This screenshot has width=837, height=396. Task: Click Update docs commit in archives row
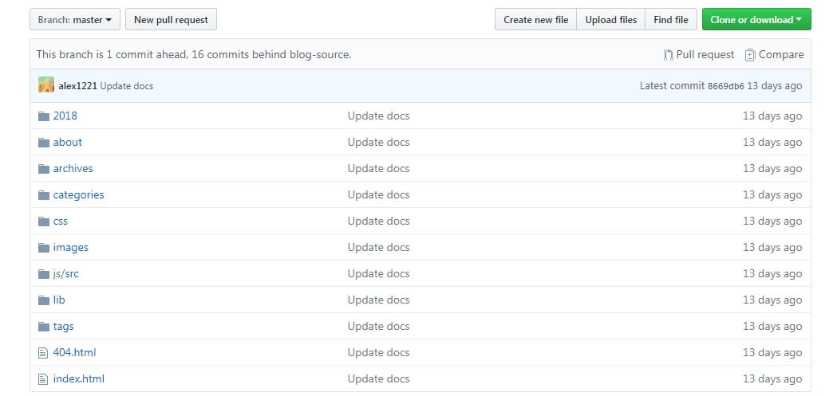point(378,168)
